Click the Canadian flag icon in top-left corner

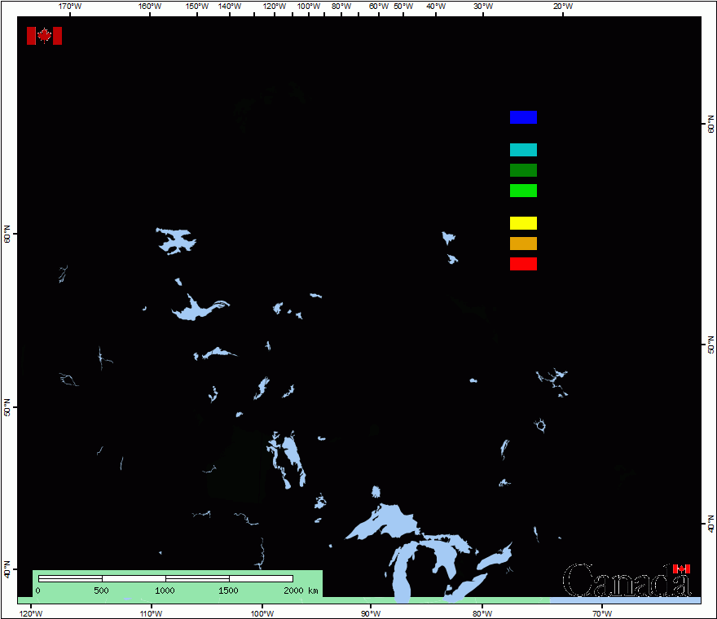[44, 36]
